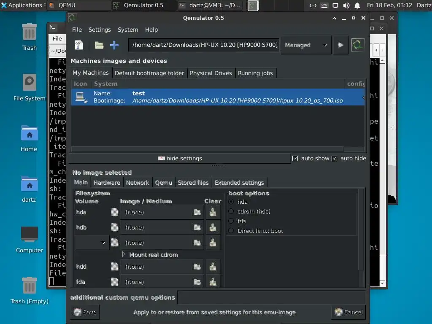Open the notifications bell icon
The height and width of the screenshot is (324, 432).
point(357,5)
